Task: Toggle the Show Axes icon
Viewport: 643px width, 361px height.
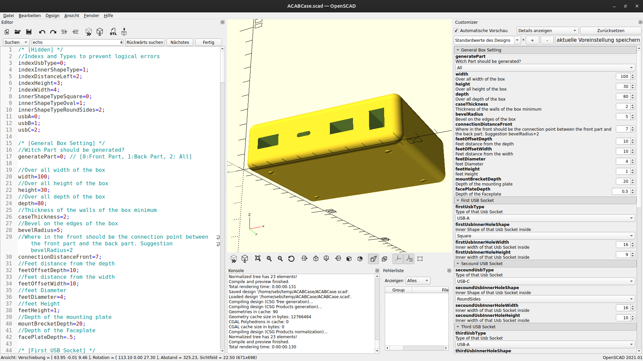Action: point(398,259)
